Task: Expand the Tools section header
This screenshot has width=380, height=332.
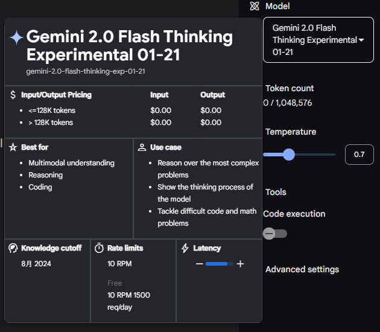Action: point(276,192)
